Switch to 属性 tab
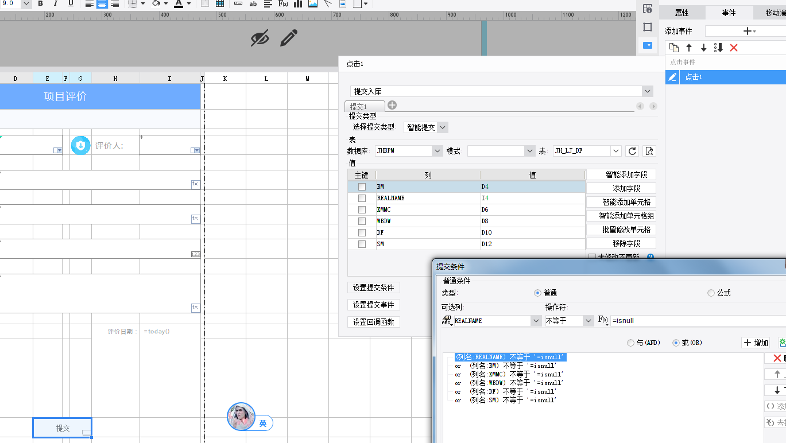 click(682, 13)
